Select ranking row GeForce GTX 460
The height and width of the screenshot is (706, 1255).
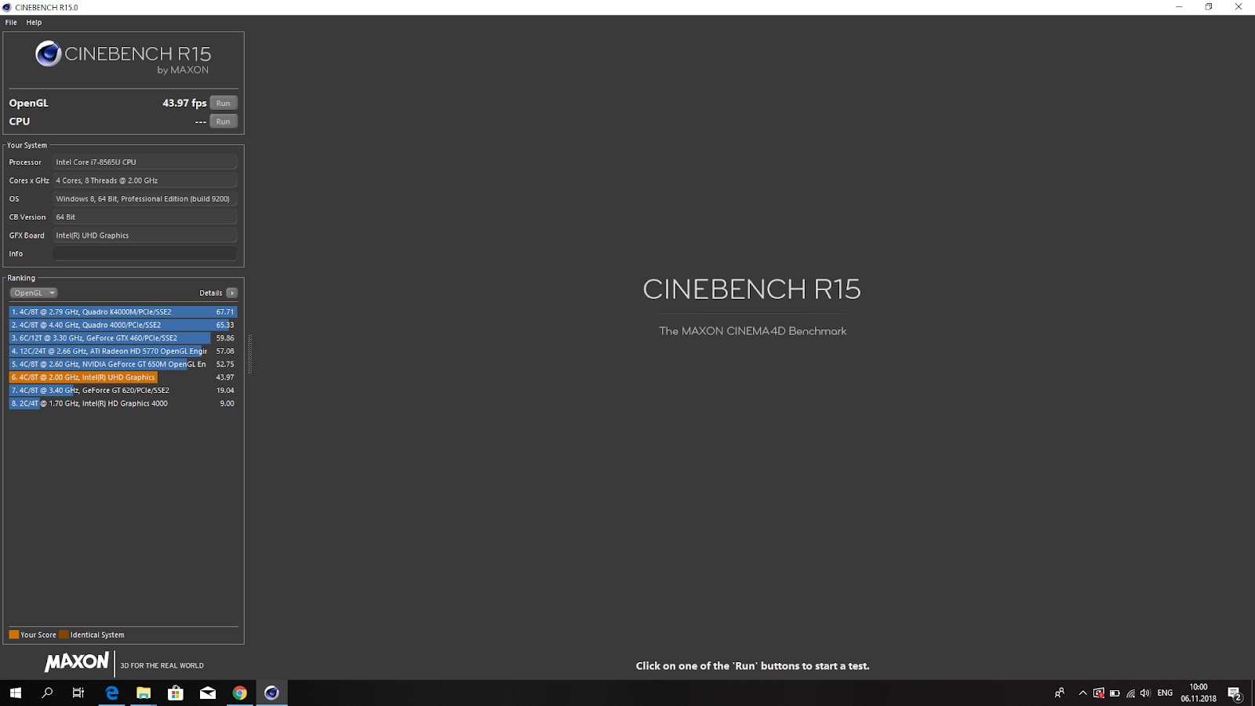tap(123, 338)
